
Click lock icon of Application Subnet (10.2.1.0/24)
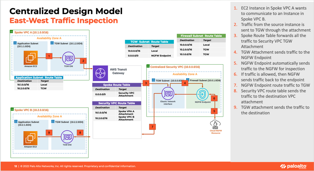[16, 121]
